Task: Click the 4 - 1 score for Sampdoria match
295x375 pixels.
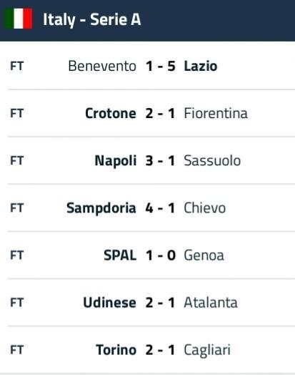Action: [x=161, y=208]
